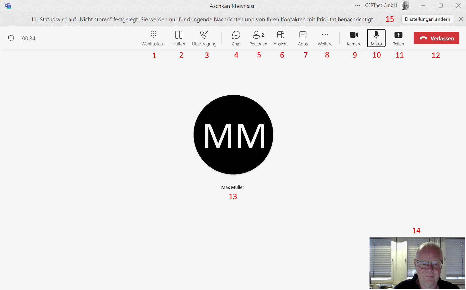Mute the microphone with Mikro
The width and height of the screenshot is (466, 290).
[376, 38]
